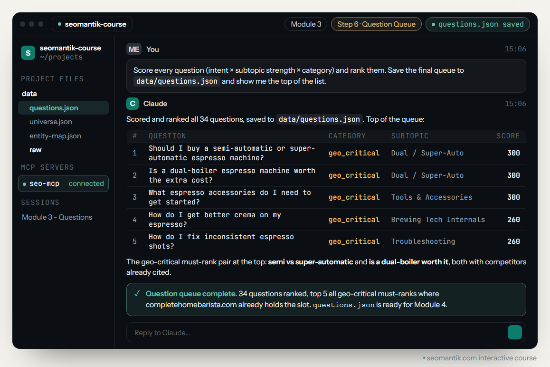550x367 pixels.
Task: Expand the data folder
Action: [x=29, y=94]
